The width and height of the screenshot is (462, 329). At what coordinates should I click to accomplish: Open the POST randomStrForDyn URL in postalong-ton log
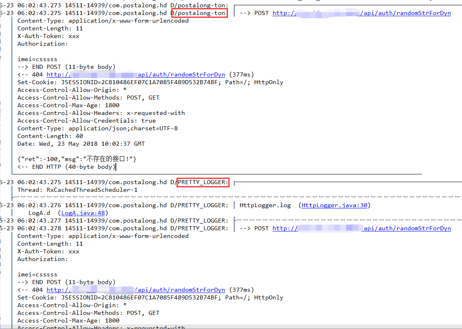(x=362, y=13)
